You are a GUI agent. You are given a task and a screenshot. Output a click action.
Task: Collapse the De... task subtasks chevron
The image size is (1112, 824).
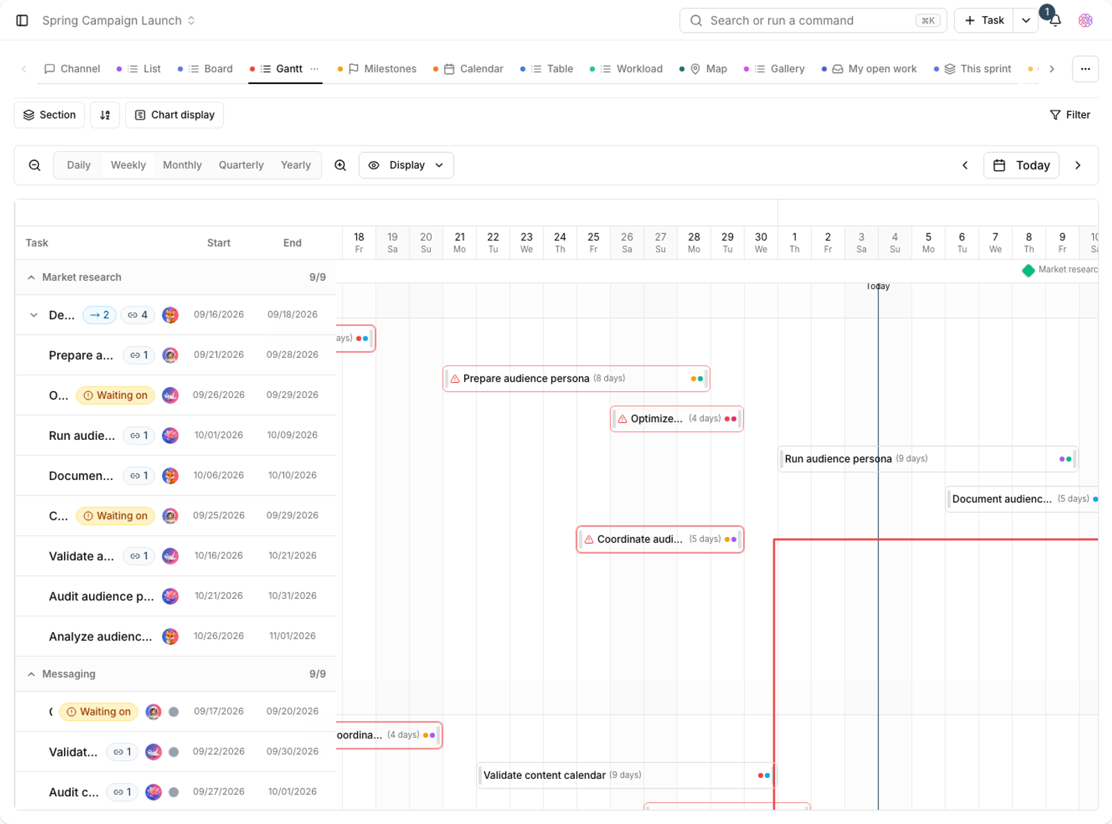33,315
